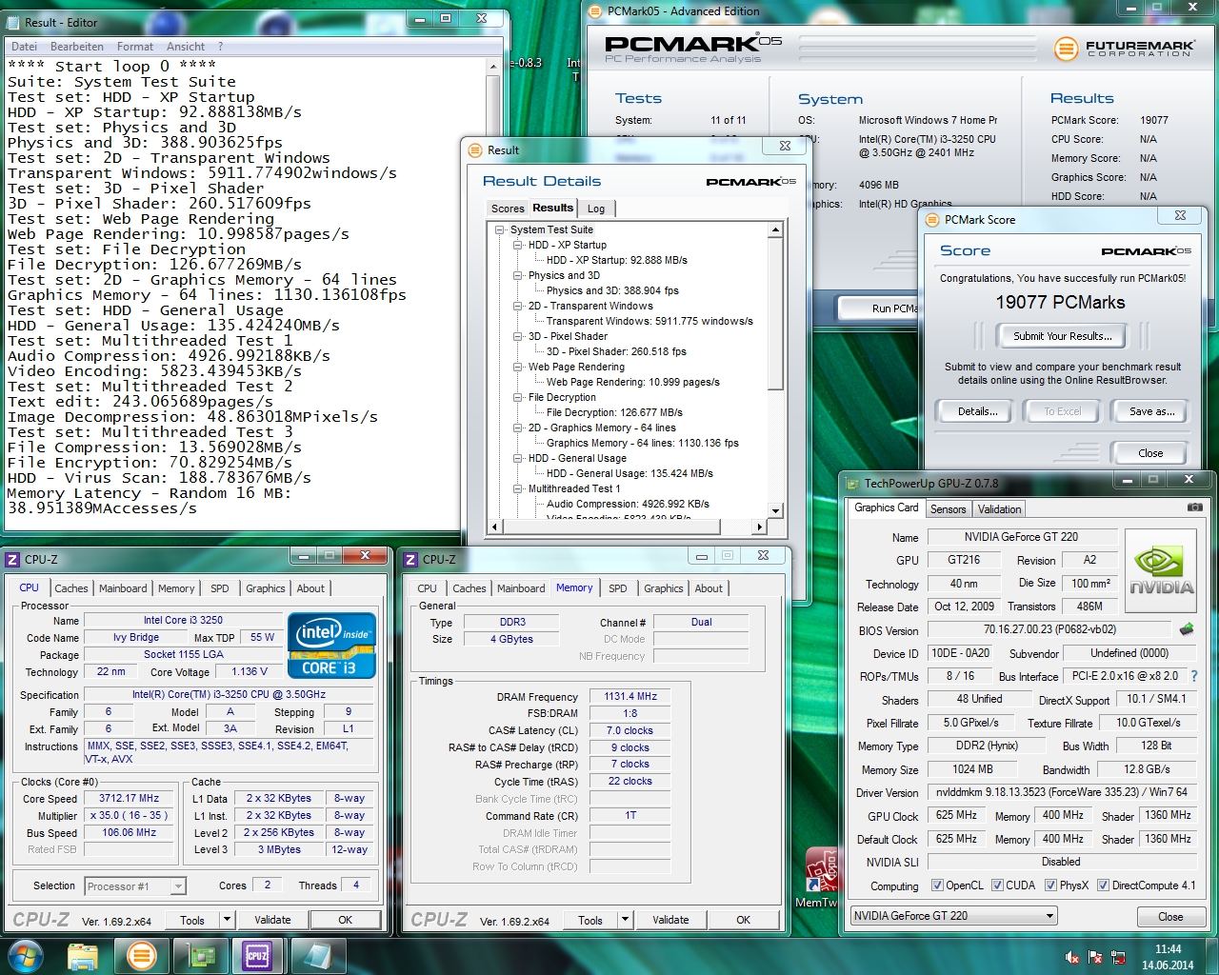
Task: Toggle the DirectCompute 4.1 checkbox
Action: (x=1103, y=885)
